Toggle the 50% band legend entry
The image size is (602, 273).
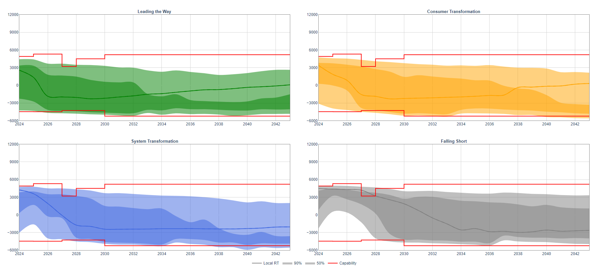tap(315, 263)
